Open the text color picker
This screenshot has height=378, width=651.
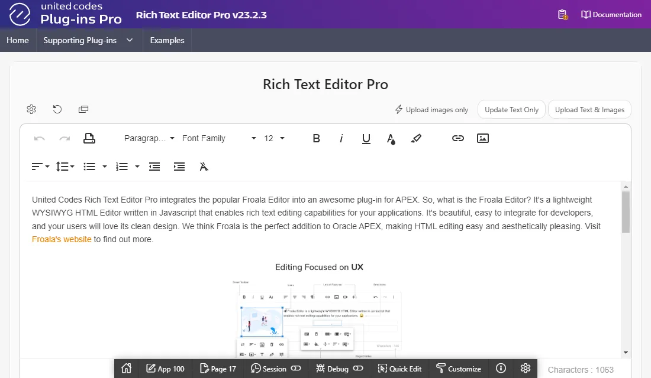pos(391,138)
